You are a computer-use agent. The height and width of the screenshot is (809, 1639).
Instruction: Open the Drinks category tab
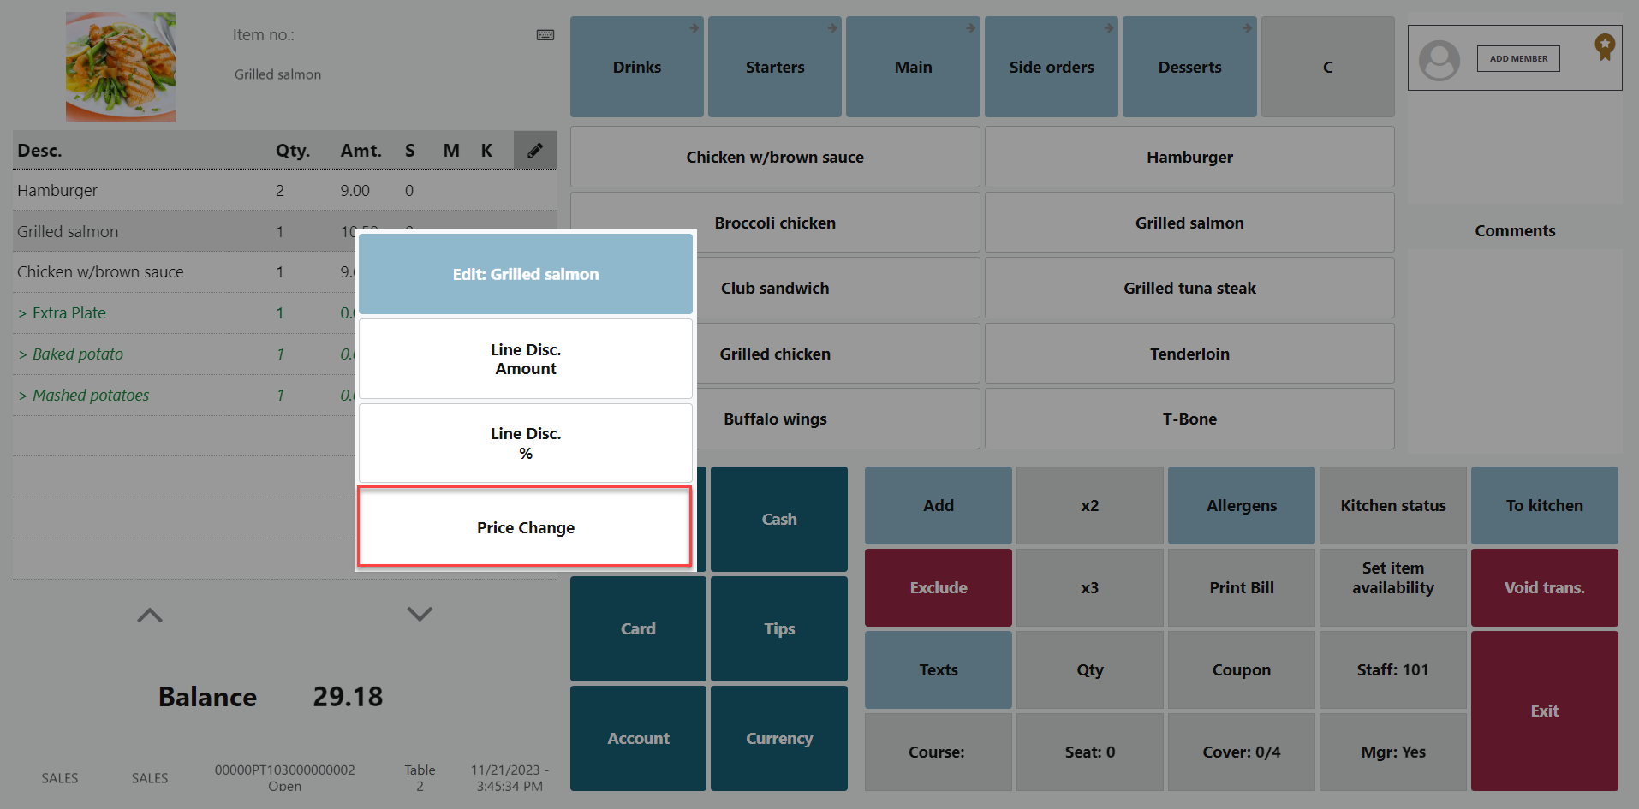click(x=636, y=67)
